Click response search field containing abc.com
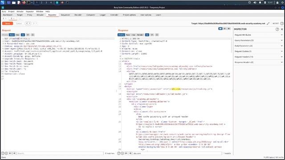This screenshot has height=160, width=285. coord(177,153)
